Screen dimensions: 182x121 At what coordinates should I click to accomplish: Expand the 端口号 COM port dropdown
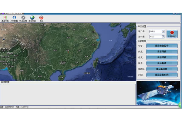[x=163, y=31]
